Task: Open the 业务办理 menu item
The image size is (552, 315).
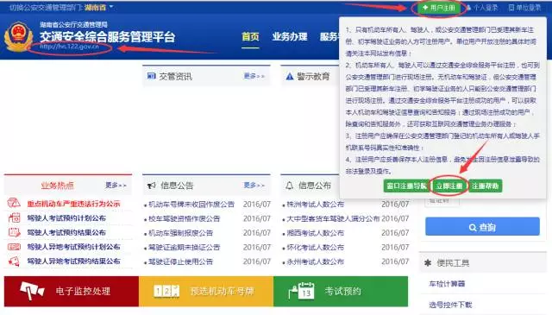Action: tap(290, 36)
